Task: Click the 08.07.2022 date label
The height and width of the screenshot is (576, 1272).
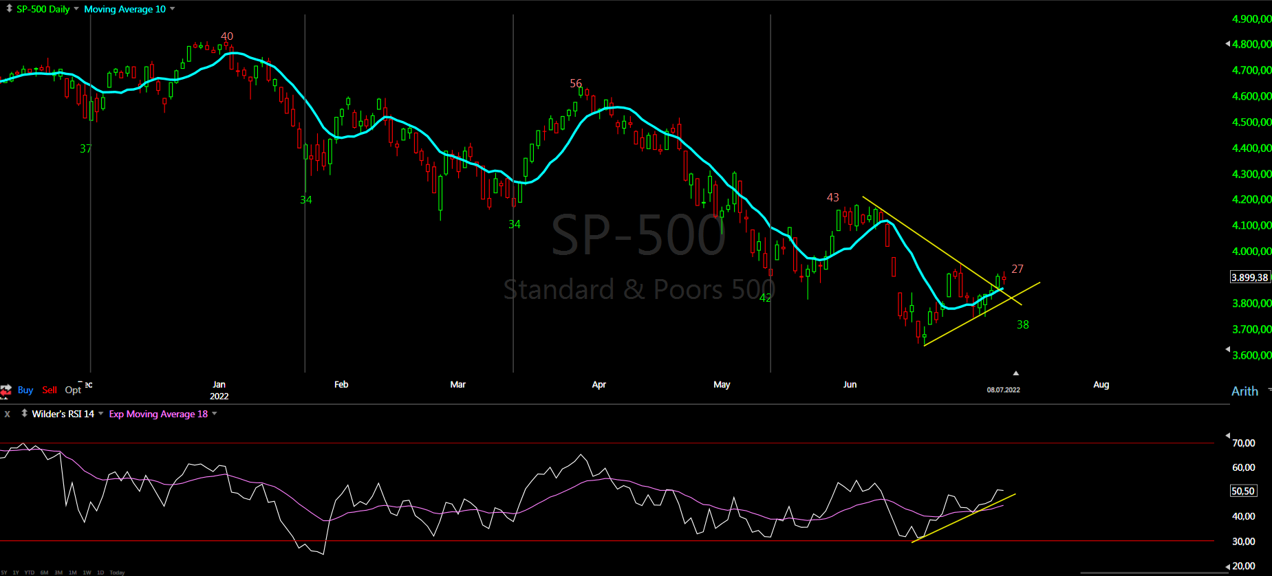Action: pos(1004,390)
